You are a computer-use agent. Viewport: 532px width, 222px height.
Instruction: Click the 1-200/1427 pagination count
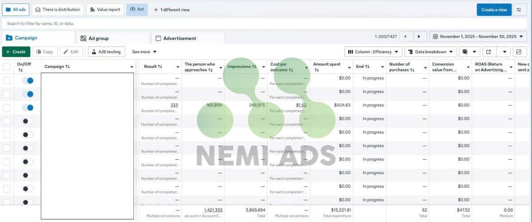[x=385, y=36]
